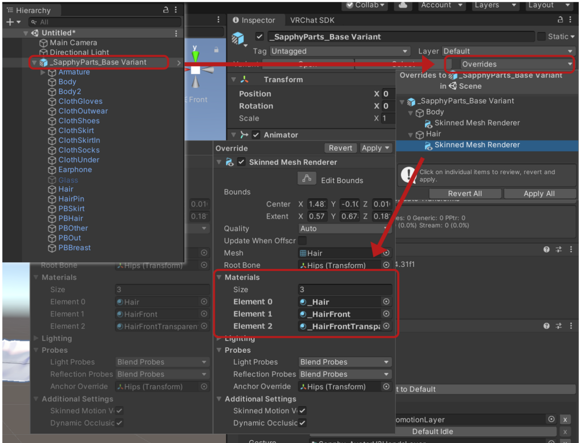Screen dimensions: 579x443
Task: Open object picker for Element 2 _HairFrontTranspa
Action: (386, 326)
